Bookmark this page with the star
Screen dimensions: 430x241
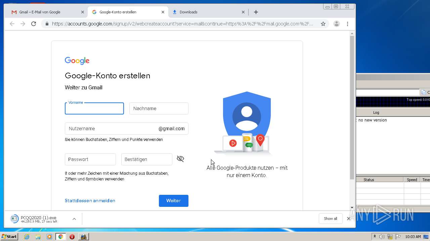click(x=323, y=24)
